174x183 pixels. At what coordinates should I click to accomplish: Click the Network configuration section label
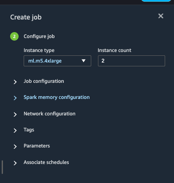pyautogui.click(x=49, y=114)
